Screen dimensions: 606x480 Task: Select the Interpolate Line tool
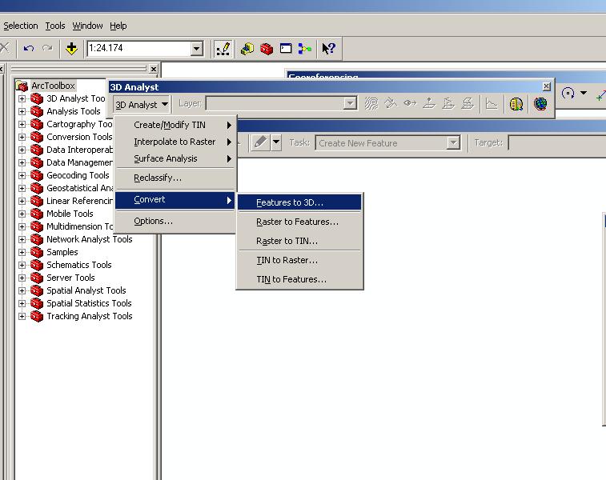(x=448, y=103)
